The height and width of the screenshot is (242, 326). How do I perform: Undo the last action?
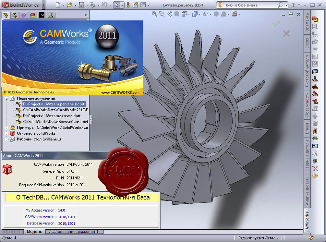coord(104,5)
